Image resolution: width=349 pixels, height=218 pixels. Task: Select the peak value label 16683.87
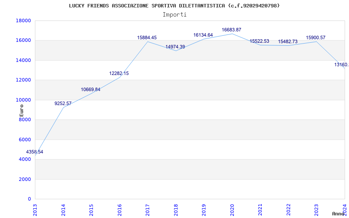tap(231, 30)
